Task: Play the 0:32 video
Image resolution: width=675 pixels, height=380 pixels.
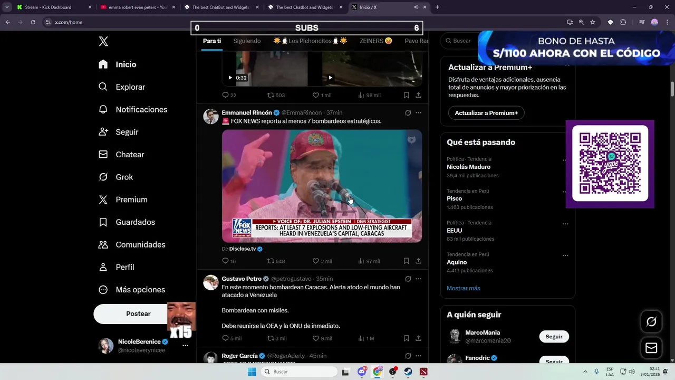Action: 230,78
